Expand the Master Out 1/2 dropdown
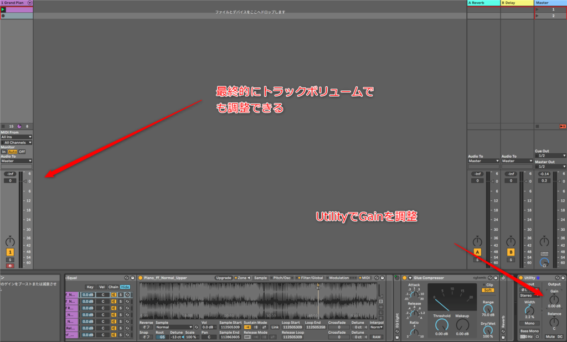 551,166
